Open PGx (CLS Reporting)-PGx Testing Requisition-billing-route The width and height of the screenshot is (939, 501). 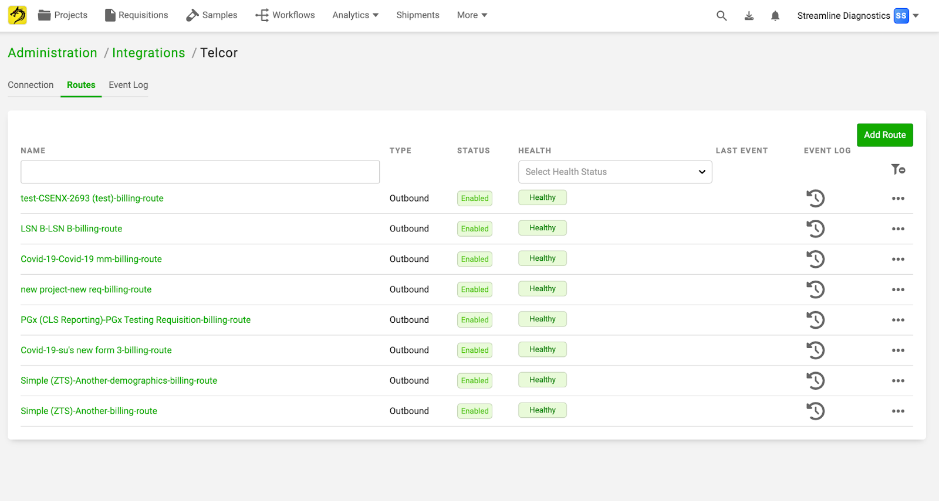click(x=136, y=321)
